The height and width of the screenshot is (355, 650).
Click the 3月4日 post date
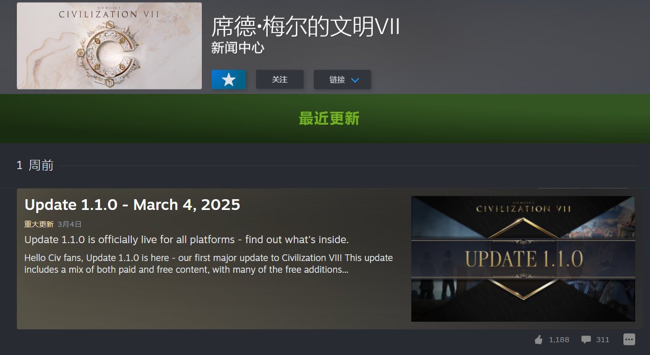pyautogui.click(x=69, y=224)
